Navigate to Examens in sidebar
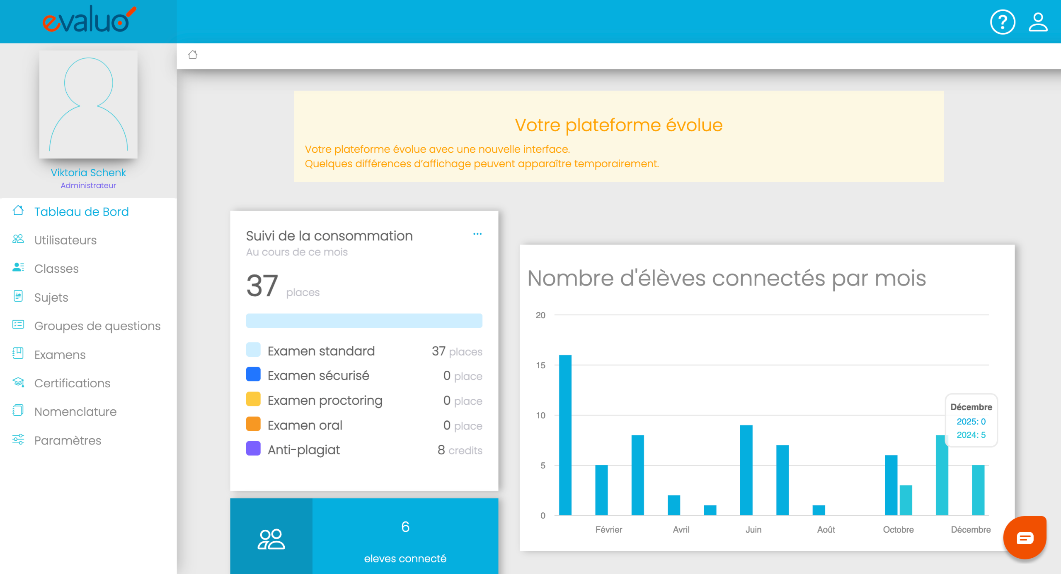1061x574 pixels. 60,355
